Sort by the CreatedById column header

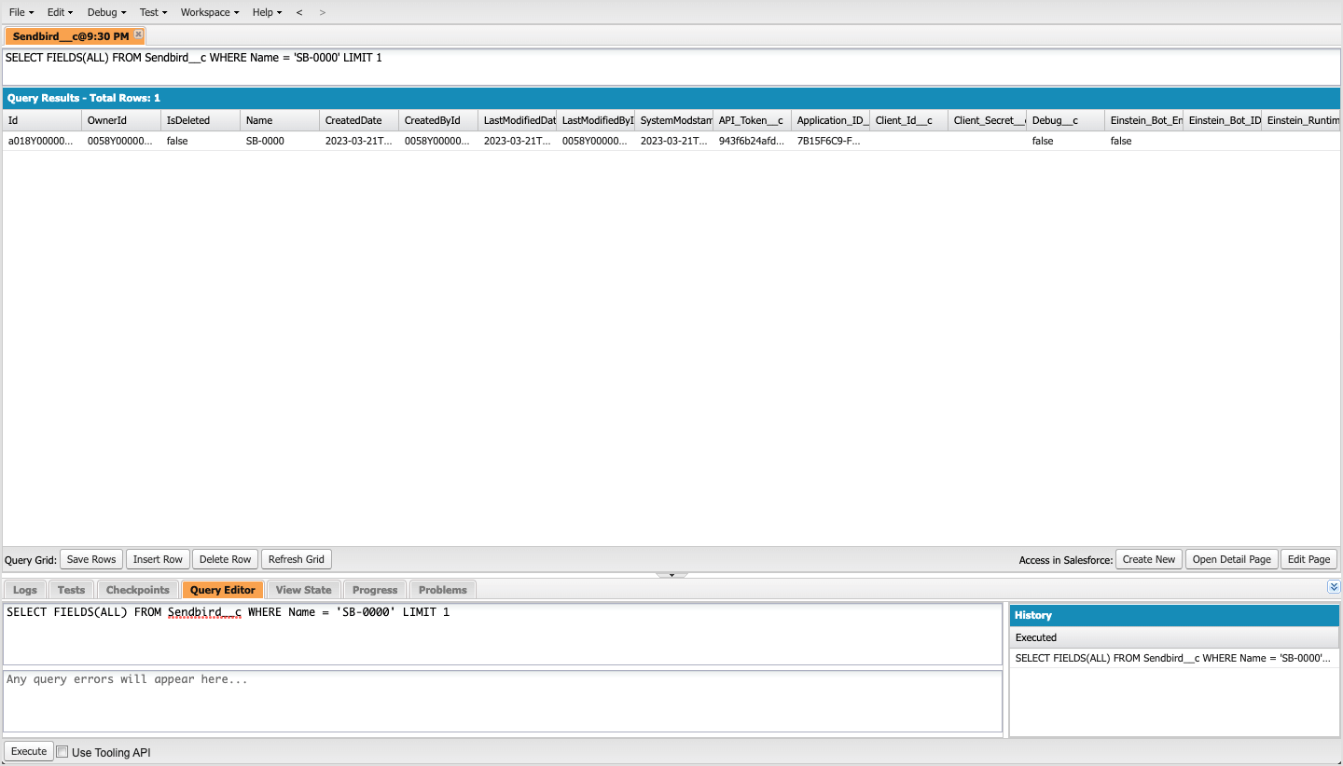(x=438, y=120)
